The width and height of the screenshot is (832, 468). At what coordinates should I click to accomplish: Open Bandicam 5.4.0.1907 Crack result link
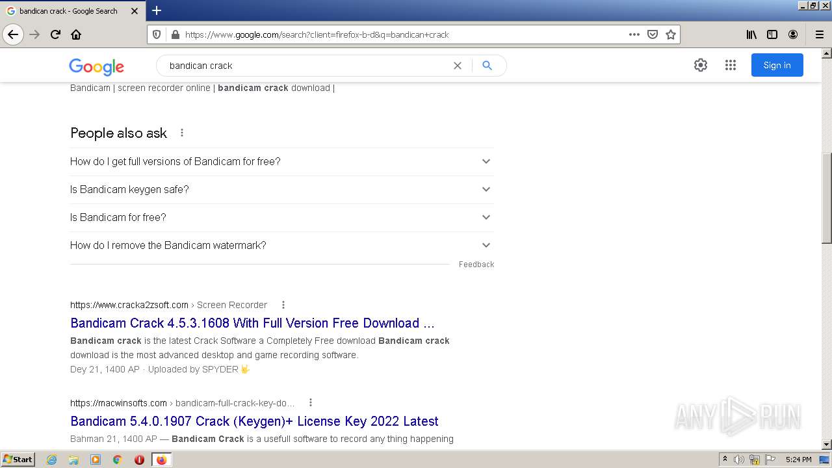pos(254,421)
